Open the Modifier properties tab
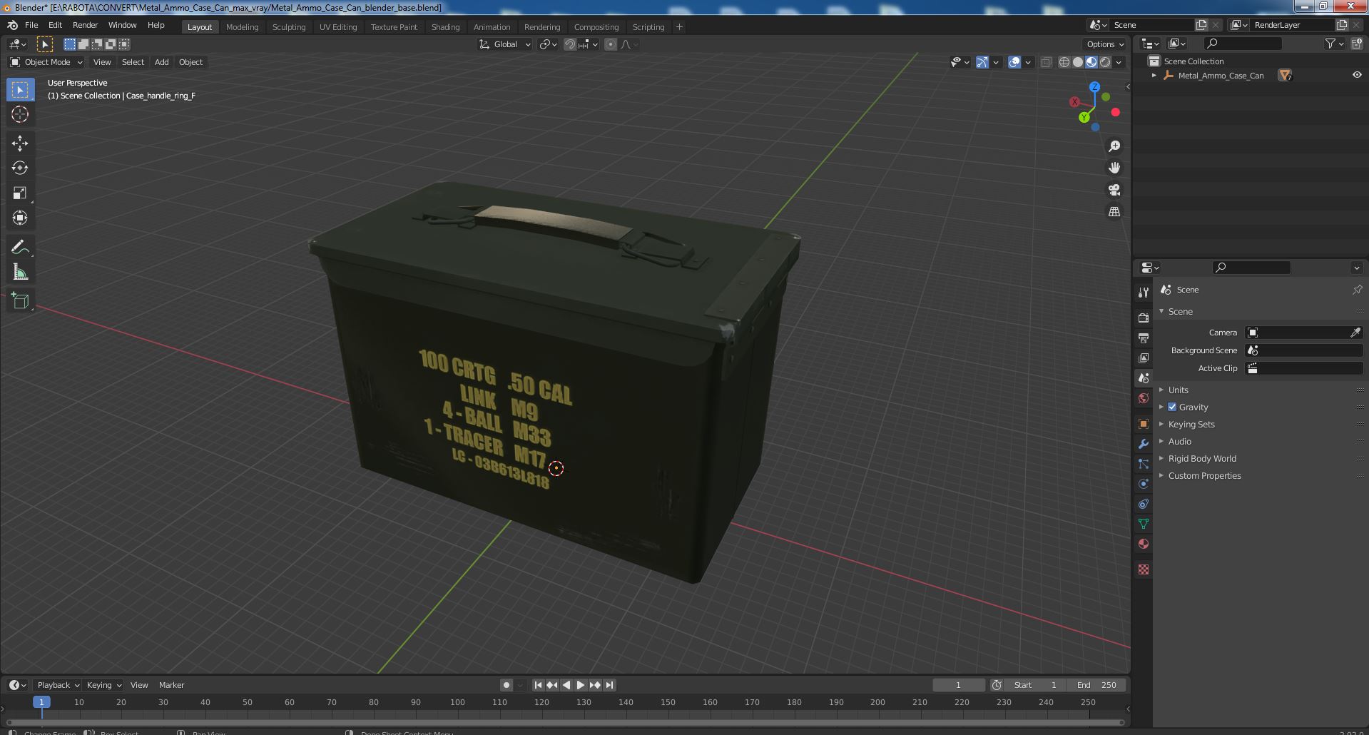1369x735 pixels. point(1144,444)
